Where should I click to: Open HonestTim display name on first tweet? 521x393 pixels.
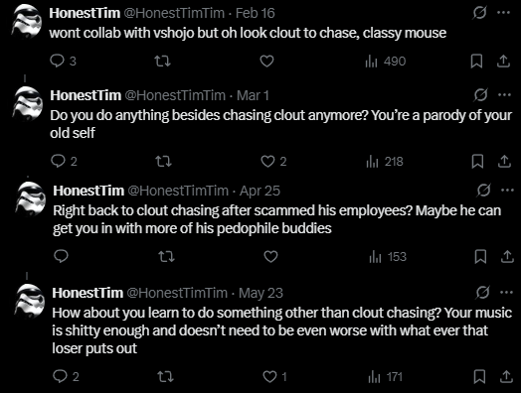point(85,13)
